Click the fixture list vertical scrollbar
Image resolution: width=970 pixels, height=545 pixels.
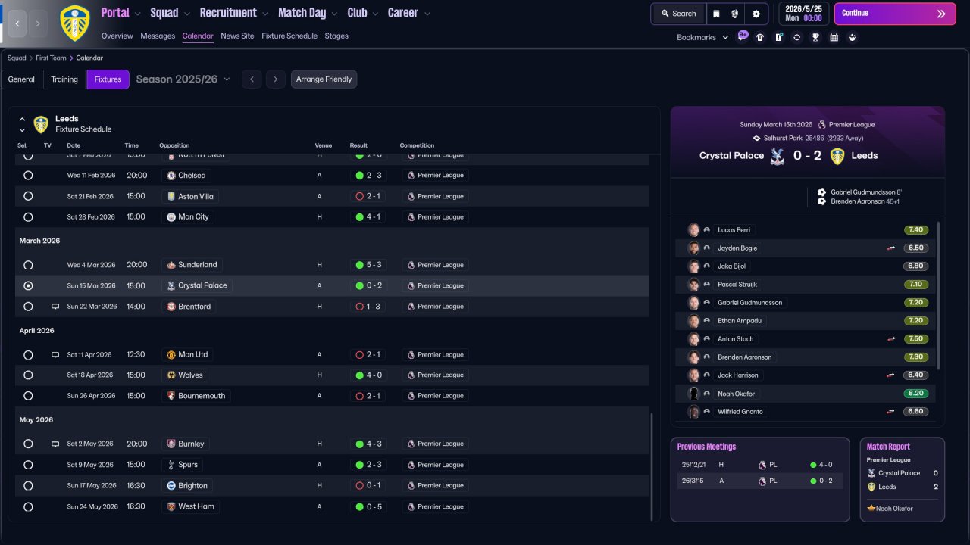point(652,466)
